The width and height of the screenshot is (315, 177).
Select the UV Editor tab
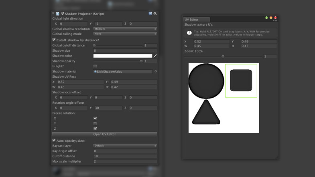click(x=197, y=20)
